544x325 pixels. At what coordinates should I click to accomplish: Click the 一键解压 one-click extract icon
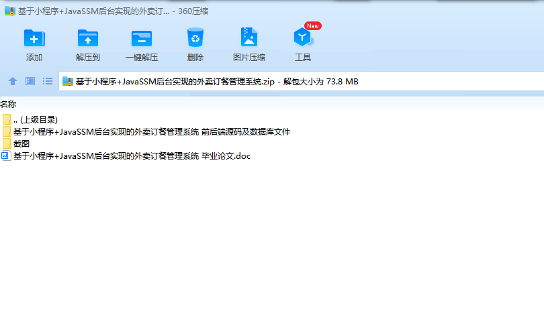[x=142, y=38]
